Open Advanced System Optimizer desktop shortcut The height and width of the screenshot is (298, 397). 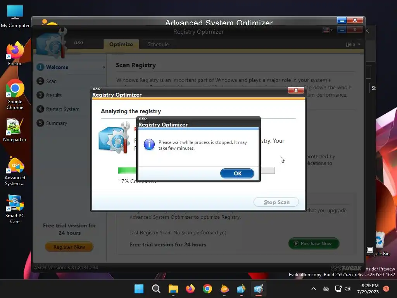[15, 171]
